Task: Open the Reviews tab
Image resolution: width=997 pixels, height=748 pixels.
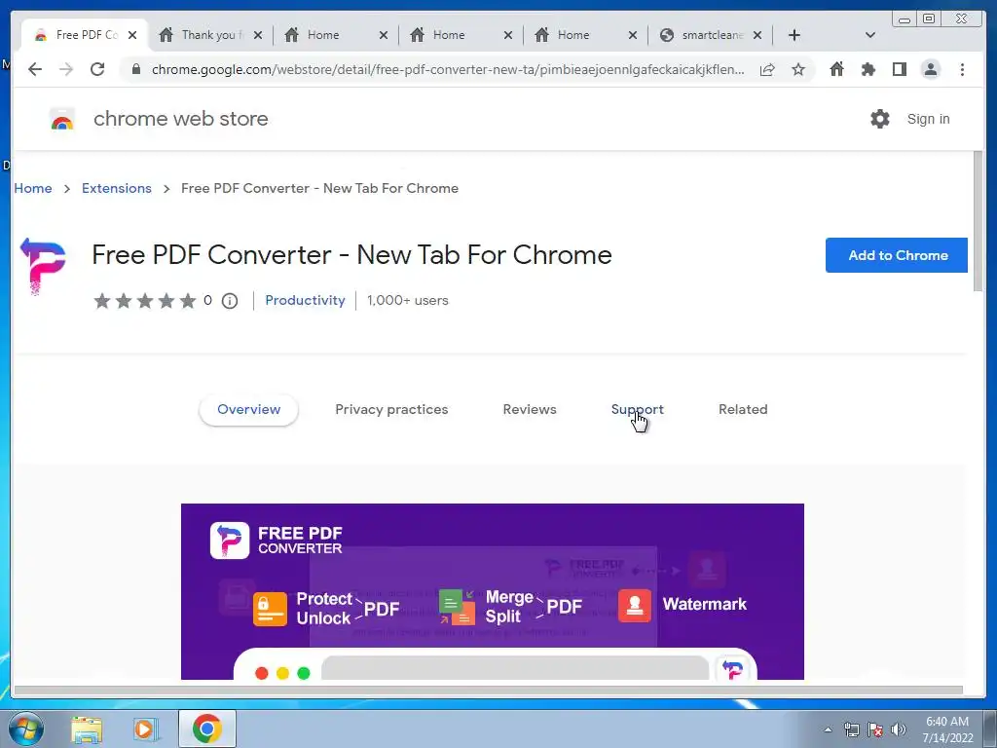Action: 530,410
